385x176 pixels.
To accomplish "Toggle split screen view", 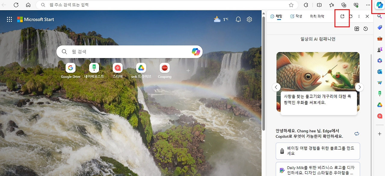I will [x=319, y=5].
